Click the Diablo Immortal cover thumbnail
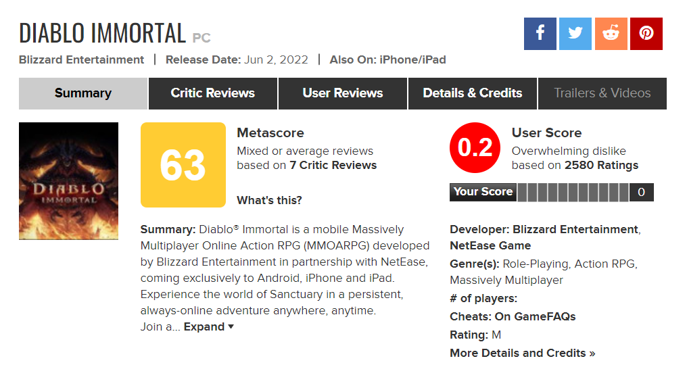This screenshot has width=687, height=390. click(68, 181)
